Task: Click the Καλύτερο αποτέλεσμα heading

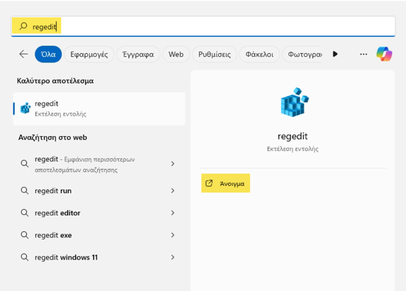Action: pos(55,81)
